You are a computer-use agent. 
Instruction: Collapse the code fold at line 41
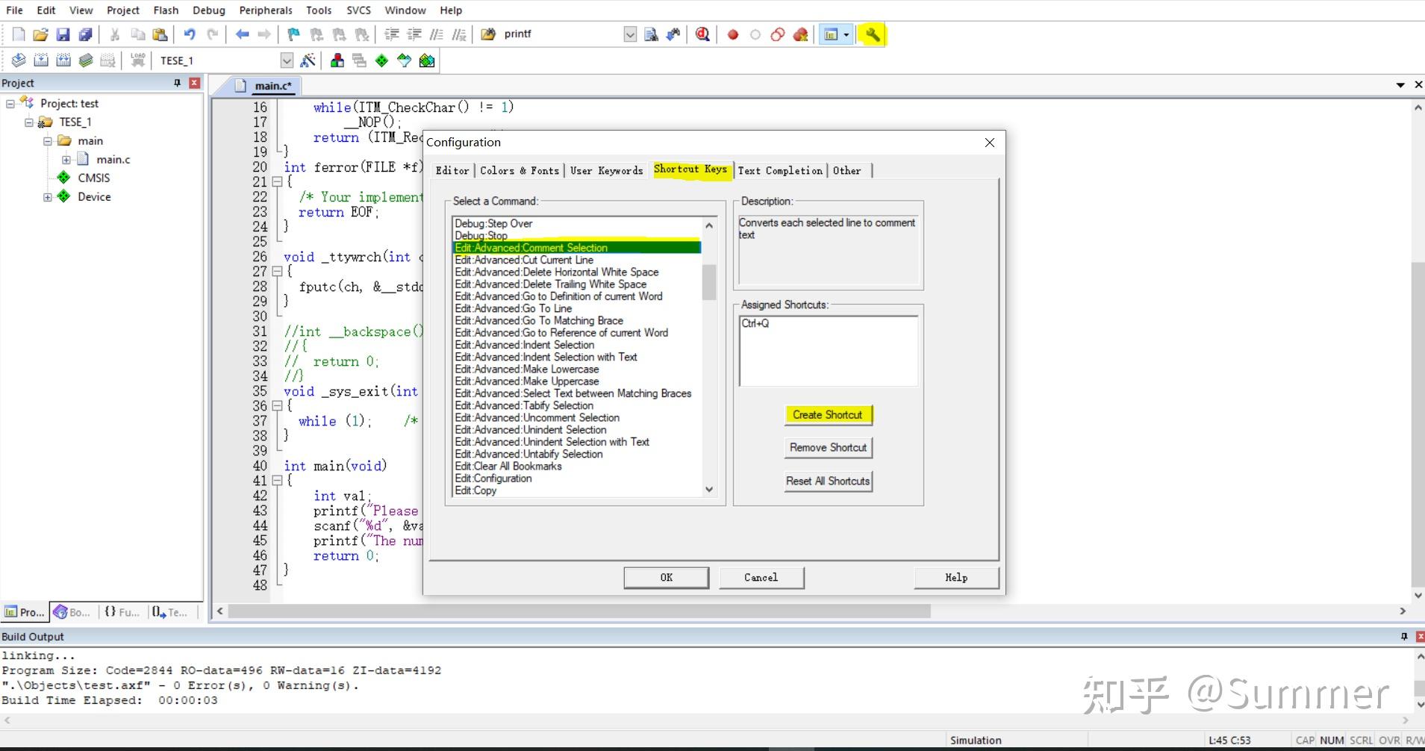[x=277, y=481]
